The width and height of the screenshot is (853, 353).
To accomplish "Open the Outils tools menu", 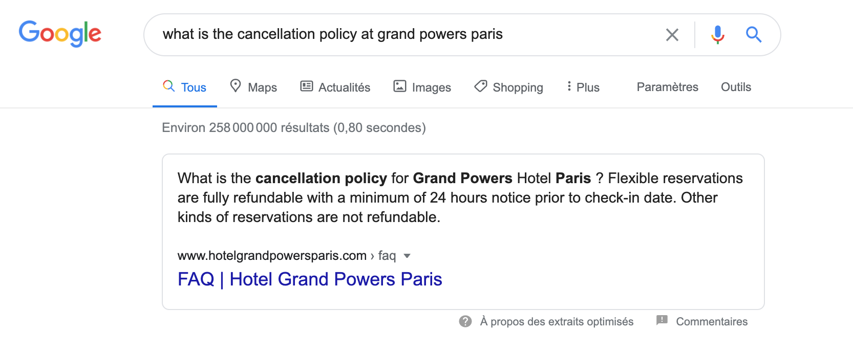I will coord(736,87).
